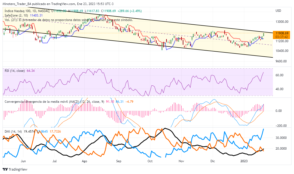This screenshot has height=174, width=294.
Task: Click the 03:37:42 bar countdown timer
Action: (281, 37)
